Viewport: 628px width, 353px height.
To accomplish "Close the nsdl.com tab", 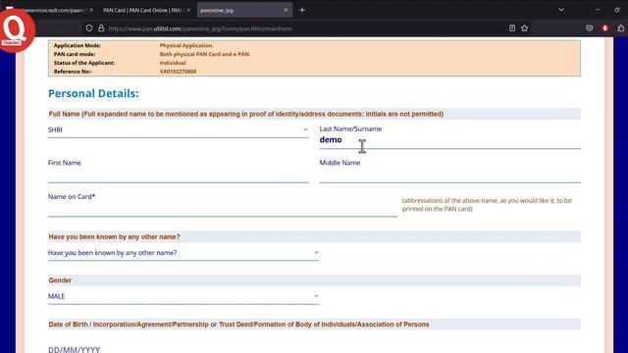I will [x=91, y=10].
